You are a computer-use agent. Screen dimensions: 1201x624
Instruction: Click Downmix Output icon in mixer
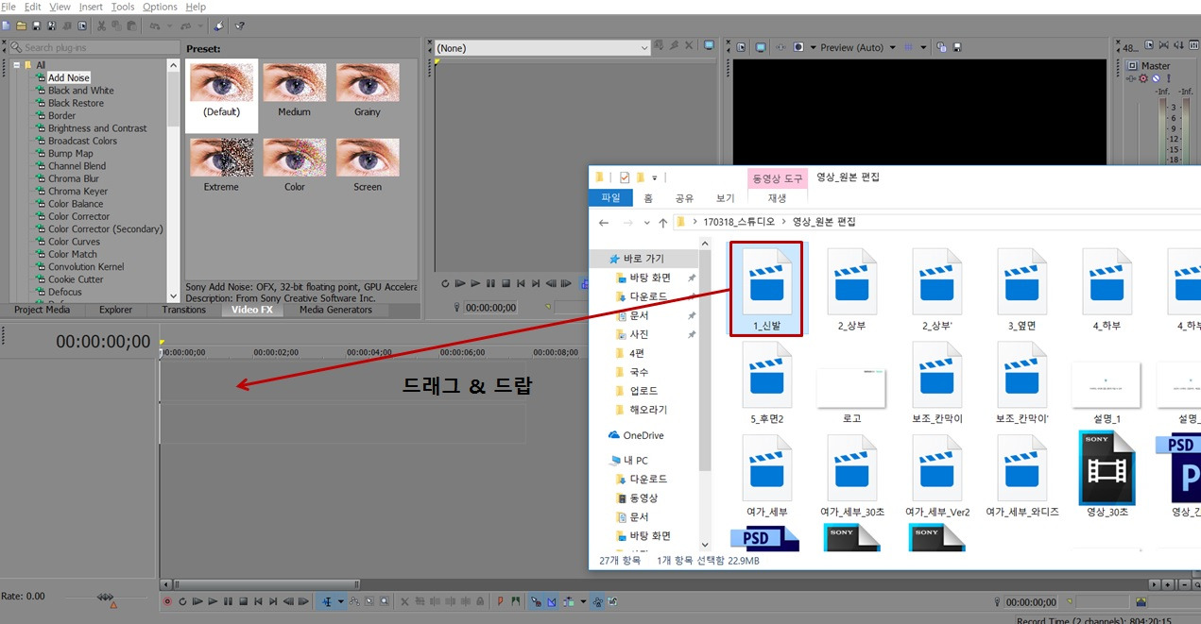pyautogui.click(x=1163, y=44)
